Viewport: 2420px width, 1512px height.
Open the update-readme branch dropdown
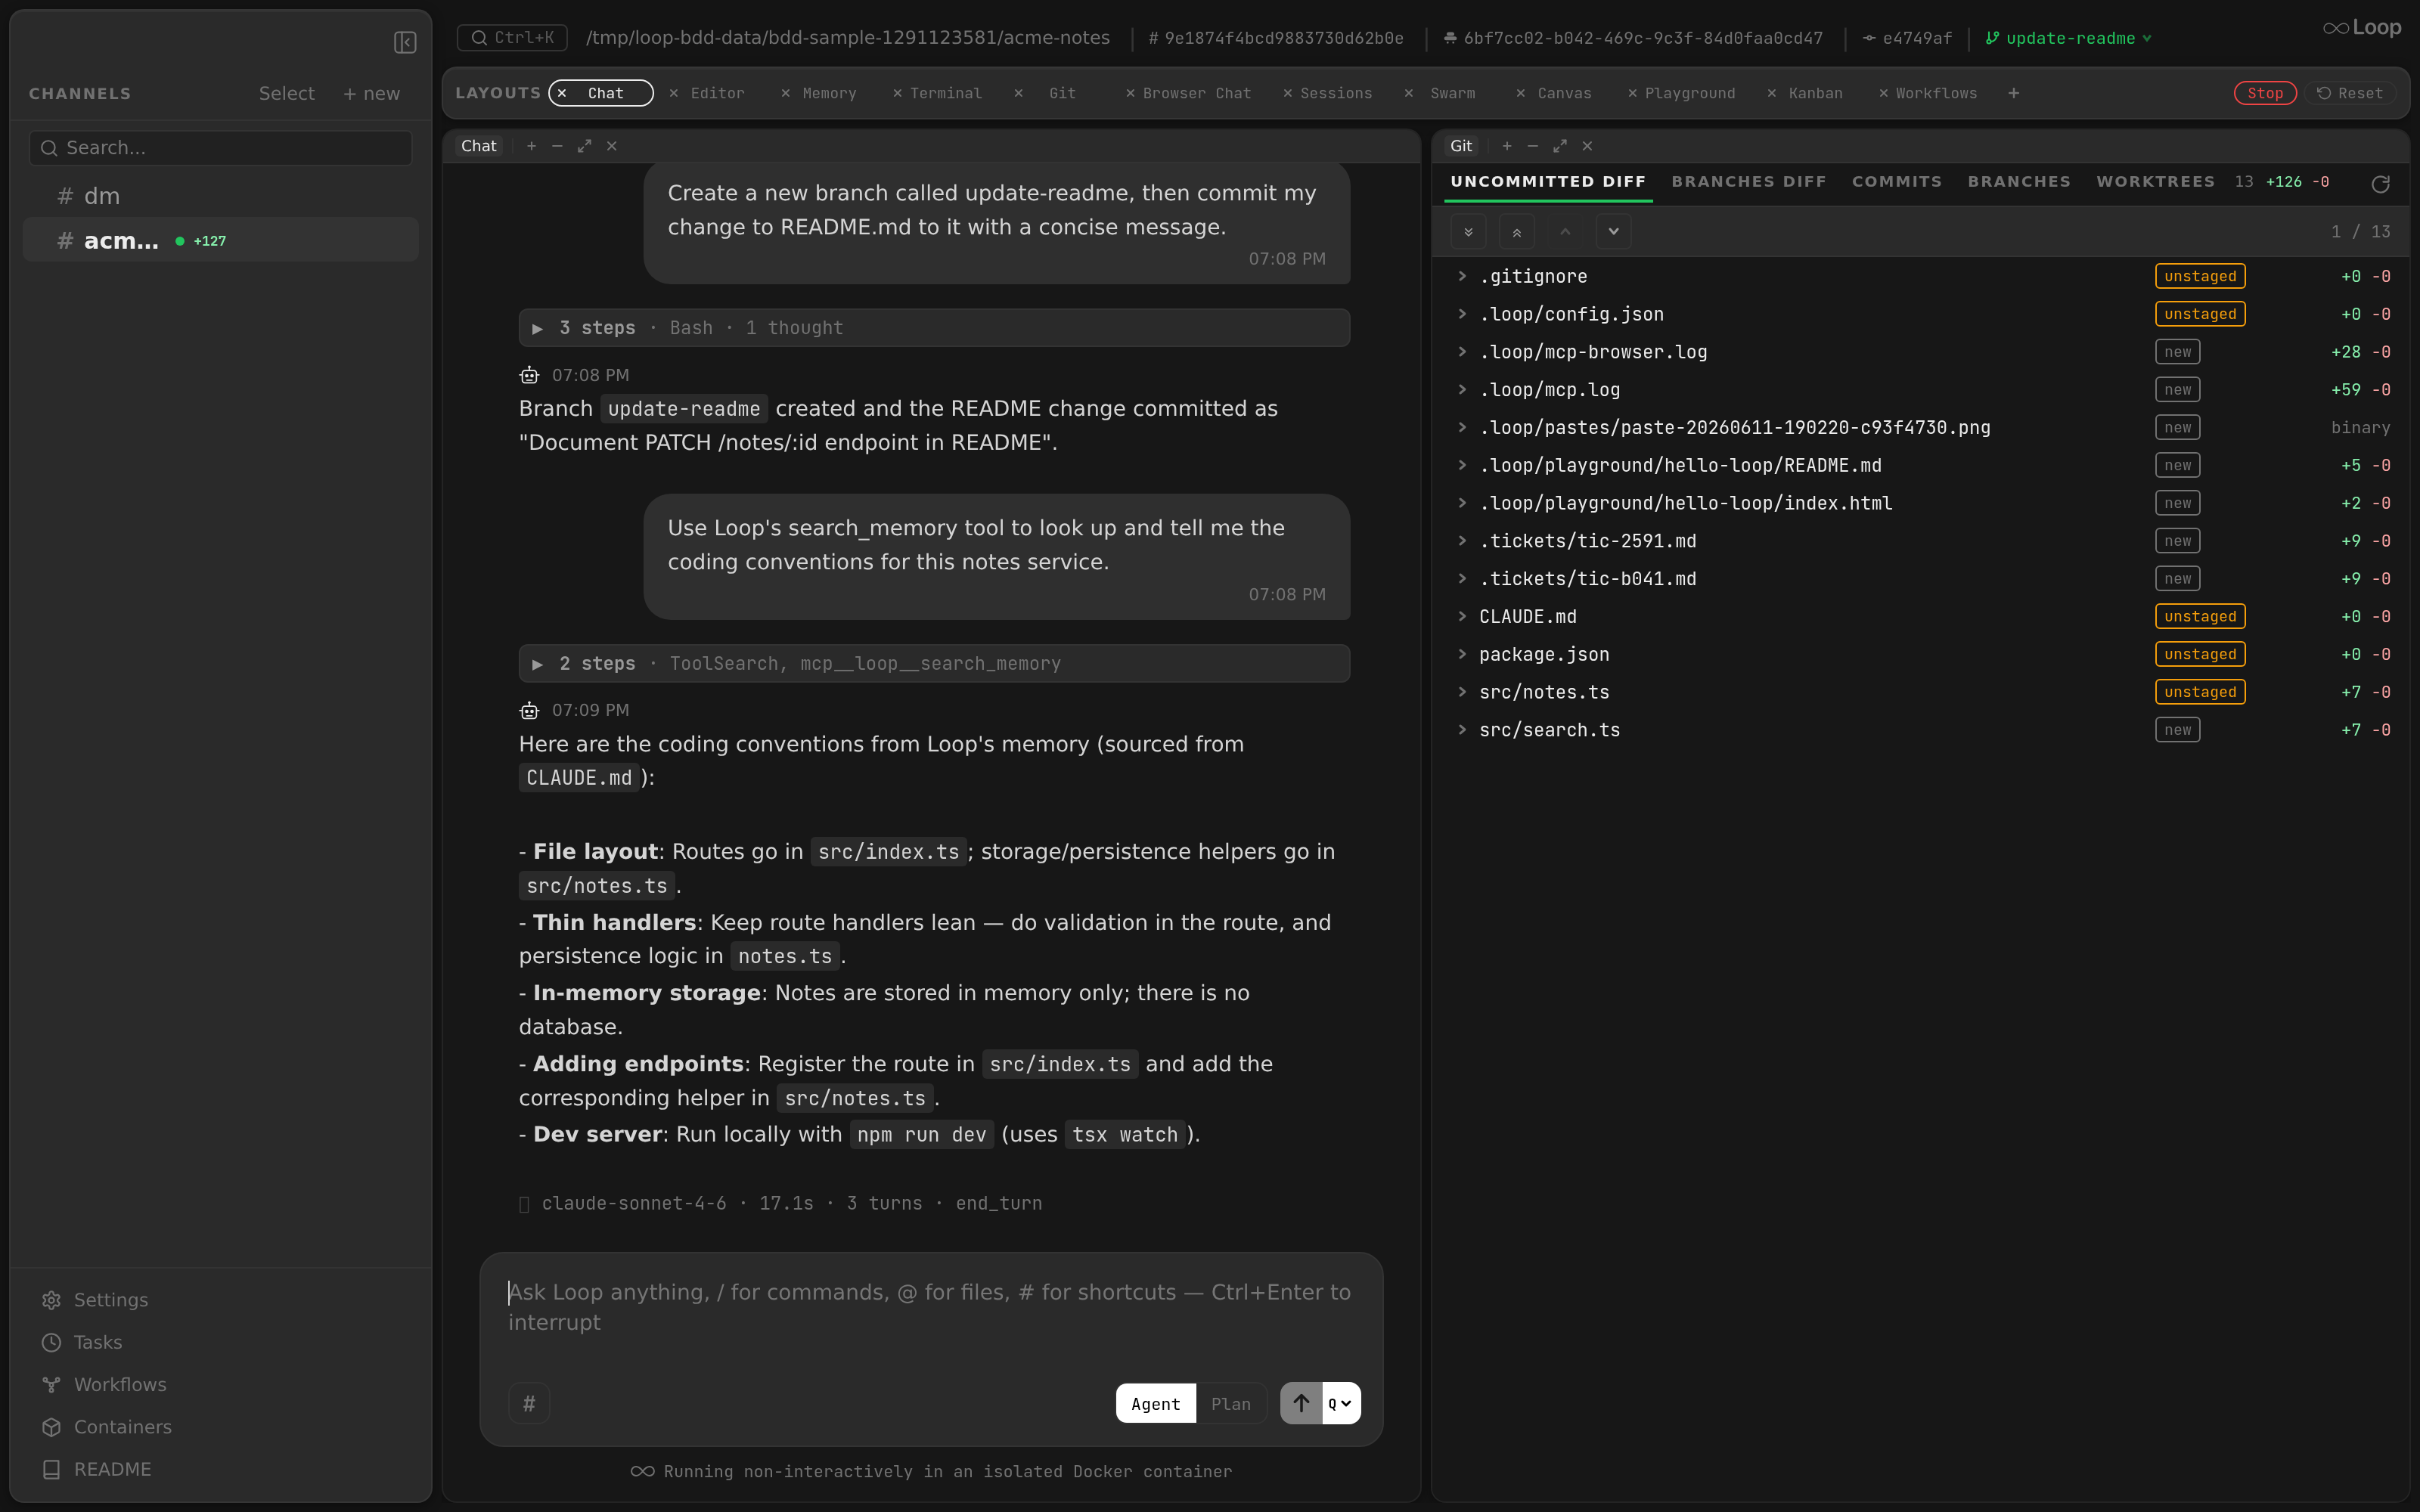[2068, 38]
